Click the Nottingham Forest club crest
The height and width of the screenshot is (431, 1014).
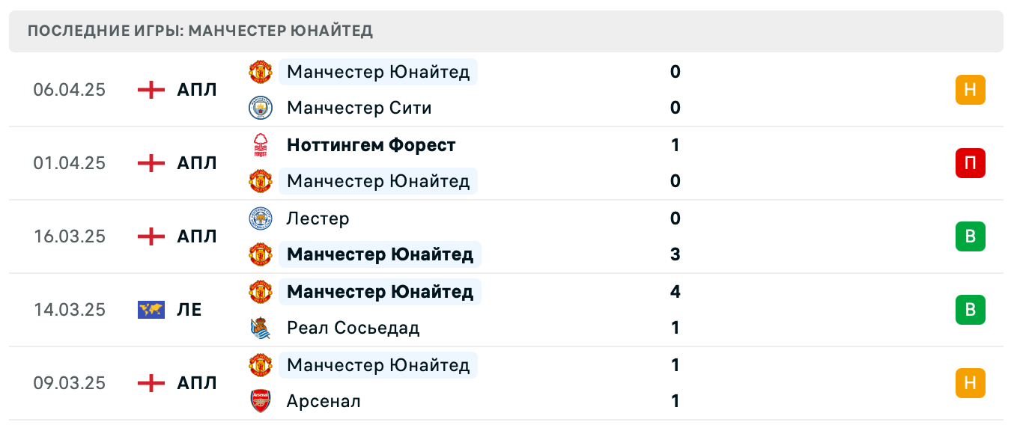tap(260, 144)
